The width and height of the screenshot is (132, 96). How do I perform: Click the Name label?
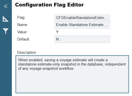tap(22, 25)
